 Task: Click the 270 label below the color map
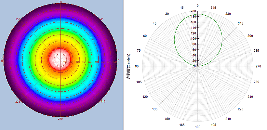60,119
